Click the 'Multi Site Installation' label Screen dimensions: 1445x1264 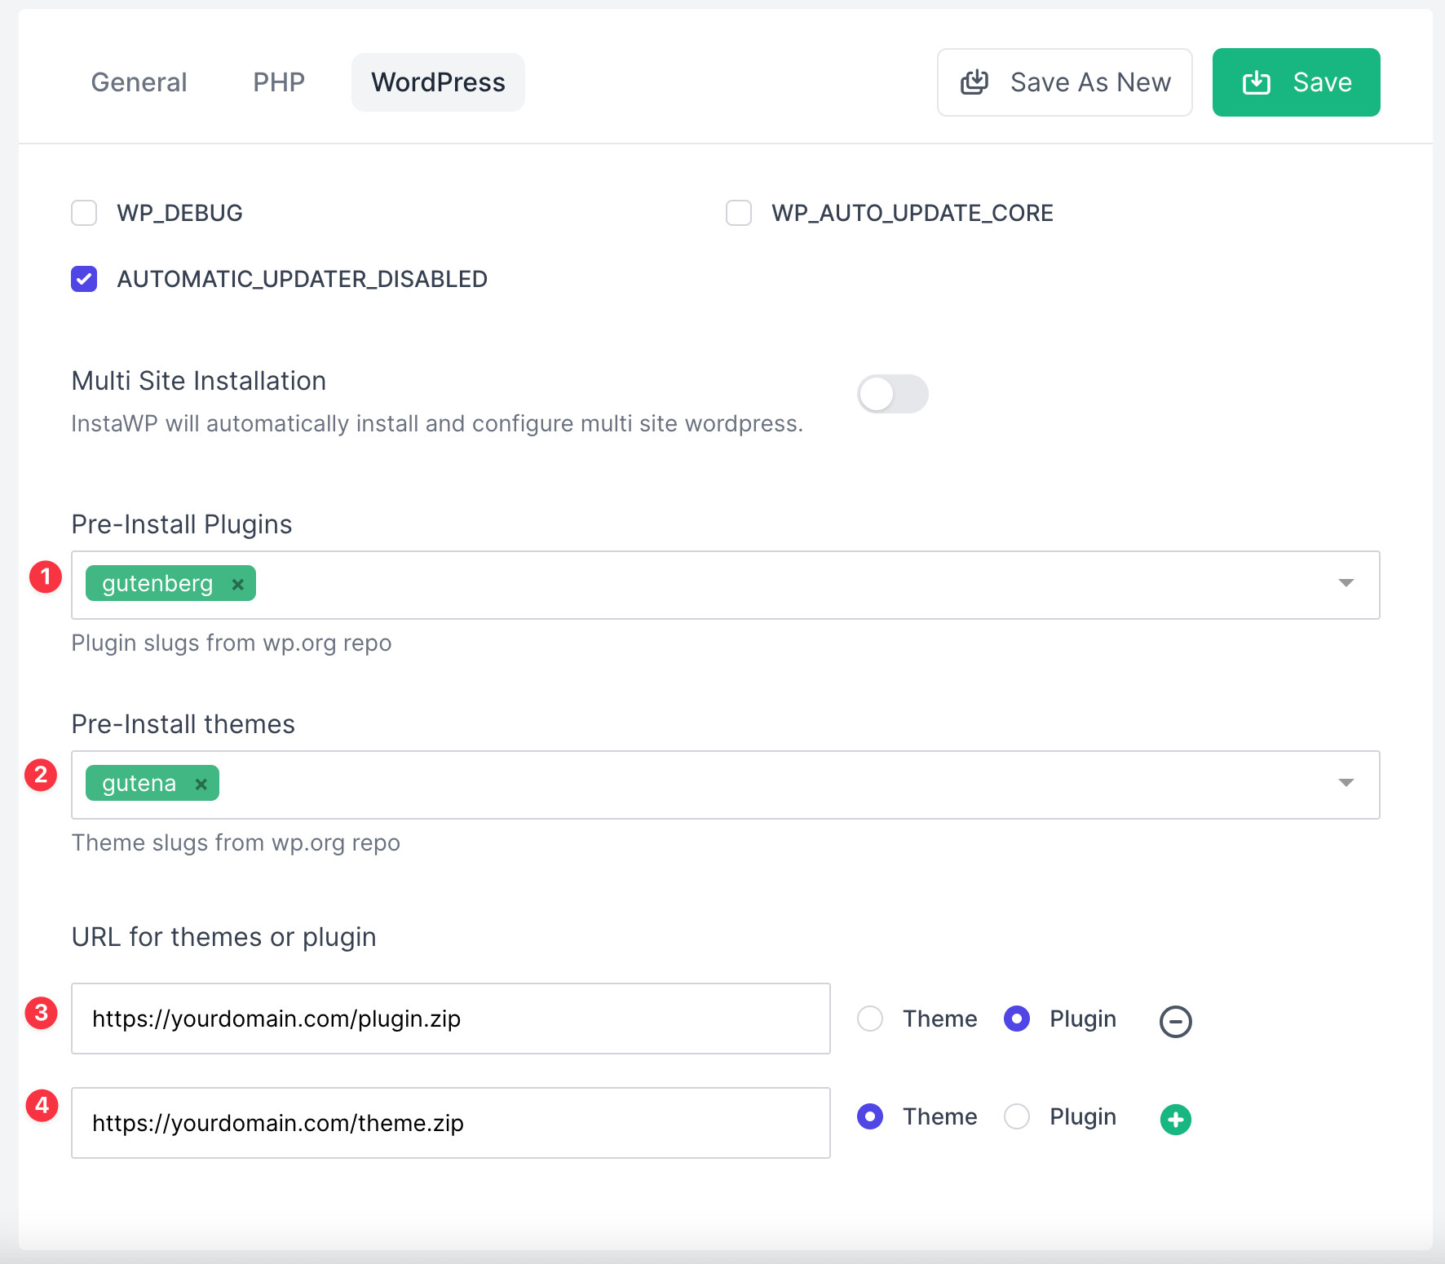click(199, 381)
